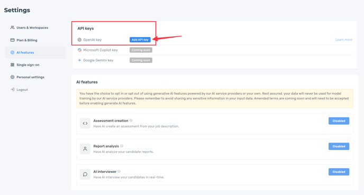The image size is (364, 195).
Task: Click the Personal settings gear icon
Action: 12,77
